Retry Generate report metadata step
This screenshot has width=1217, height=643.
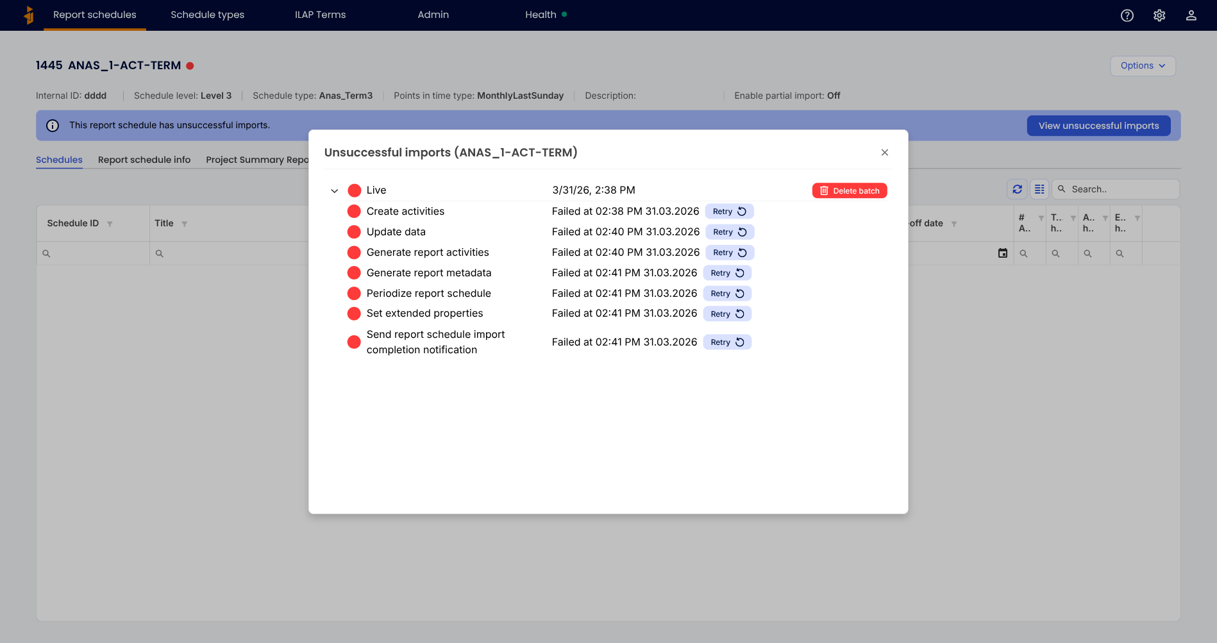pos(727,273)
